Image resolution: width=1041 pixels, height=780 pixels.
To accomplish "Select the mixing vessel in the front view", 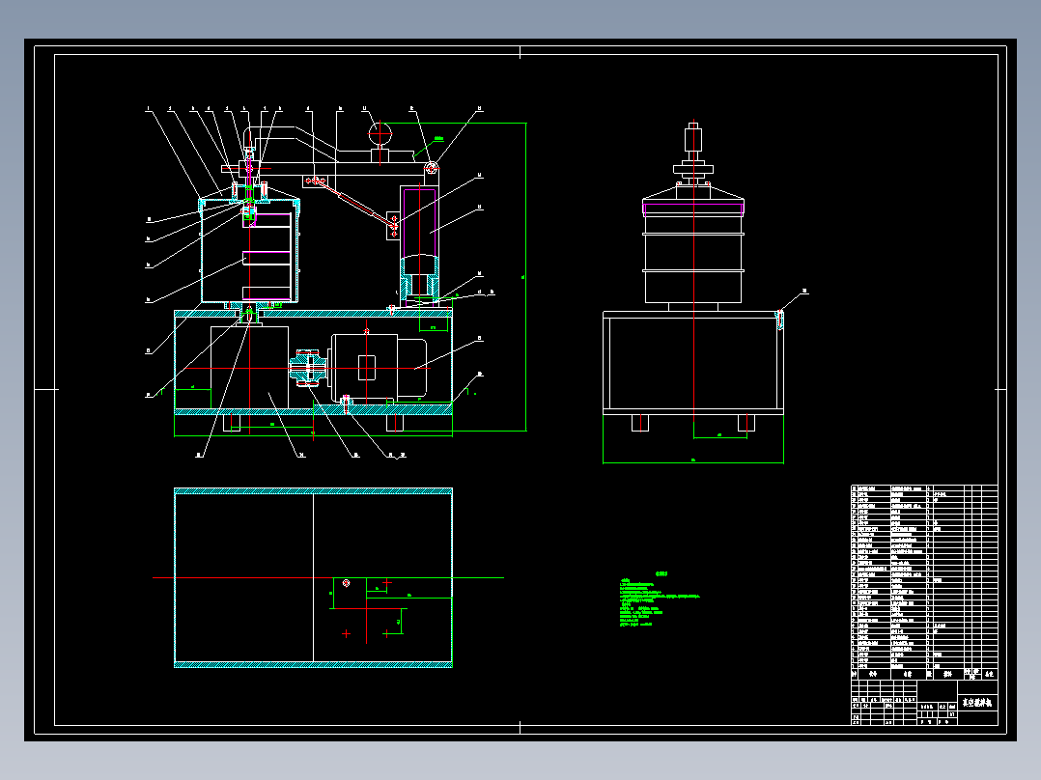I will [249, 252].
